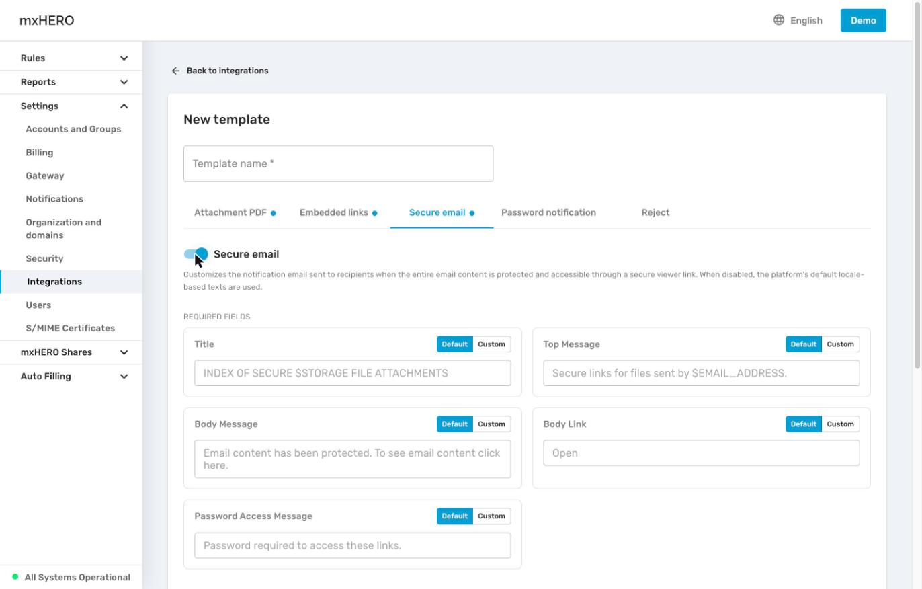This screenshot has height=589, width=922.
Task: Go back to integrations
Action: tap(220, 71)
